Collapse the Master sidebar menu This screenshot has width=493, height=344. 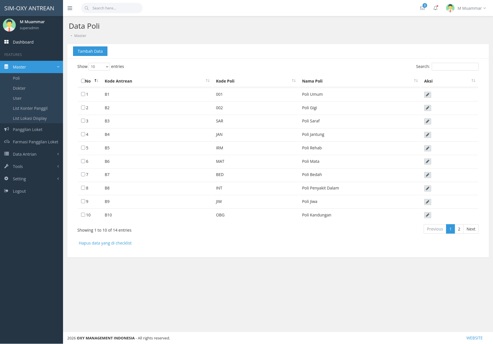point(32,67)
